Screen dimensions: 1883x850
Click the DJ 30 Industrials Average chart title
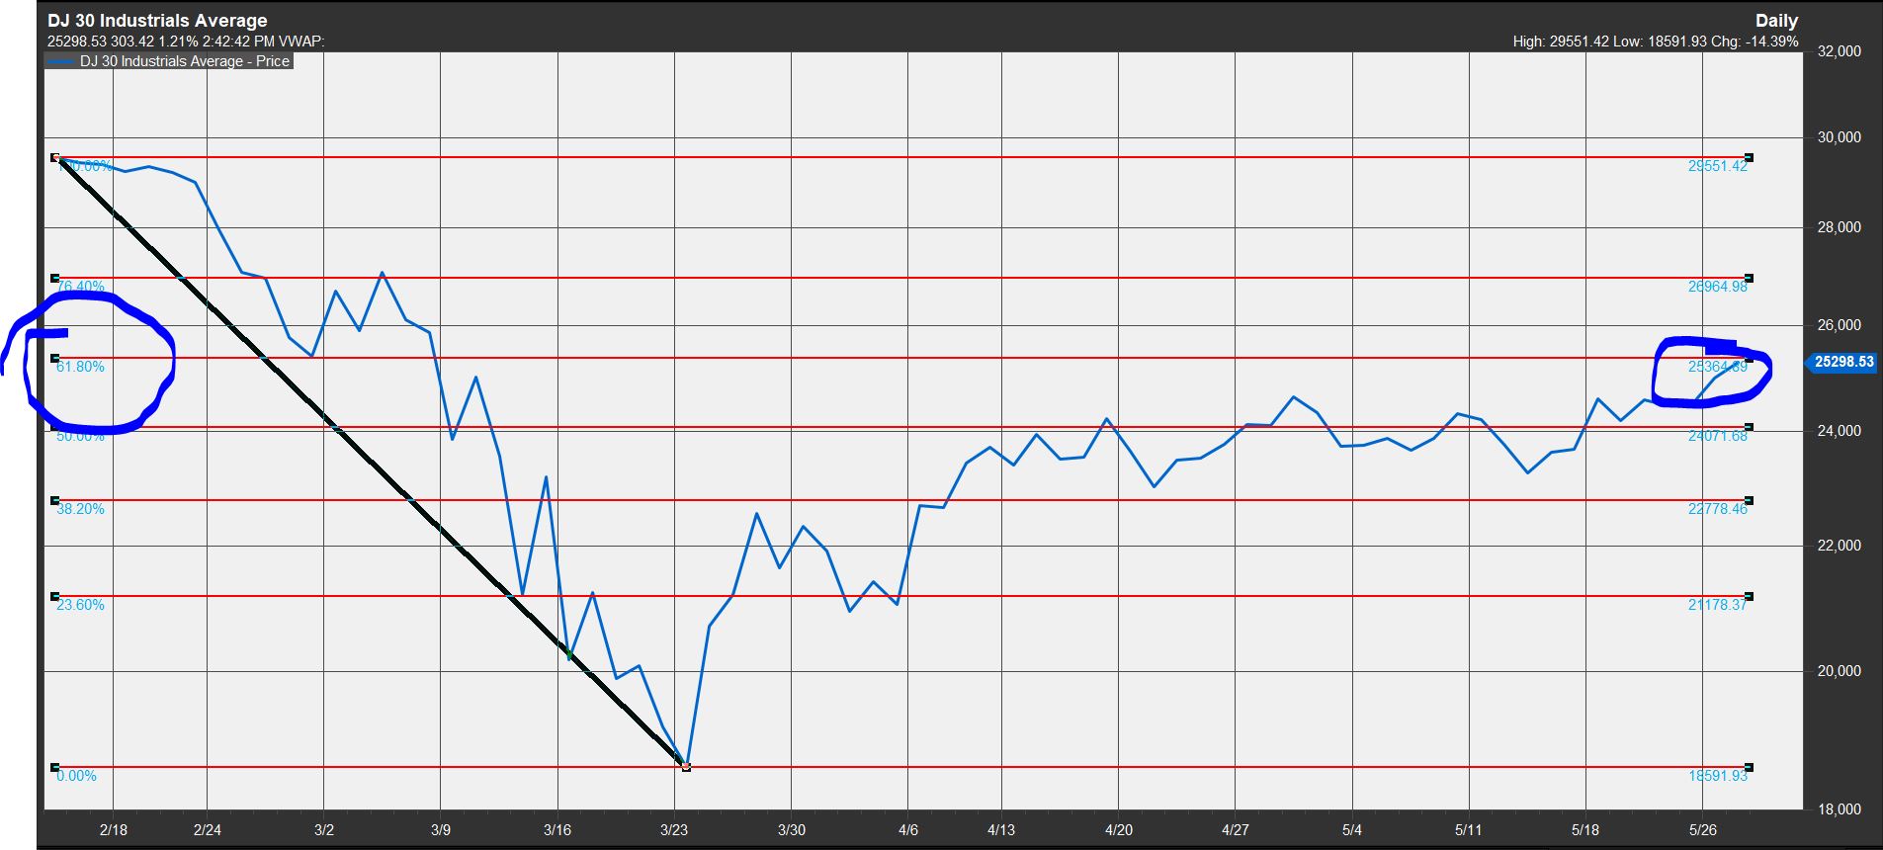[157, 21]
